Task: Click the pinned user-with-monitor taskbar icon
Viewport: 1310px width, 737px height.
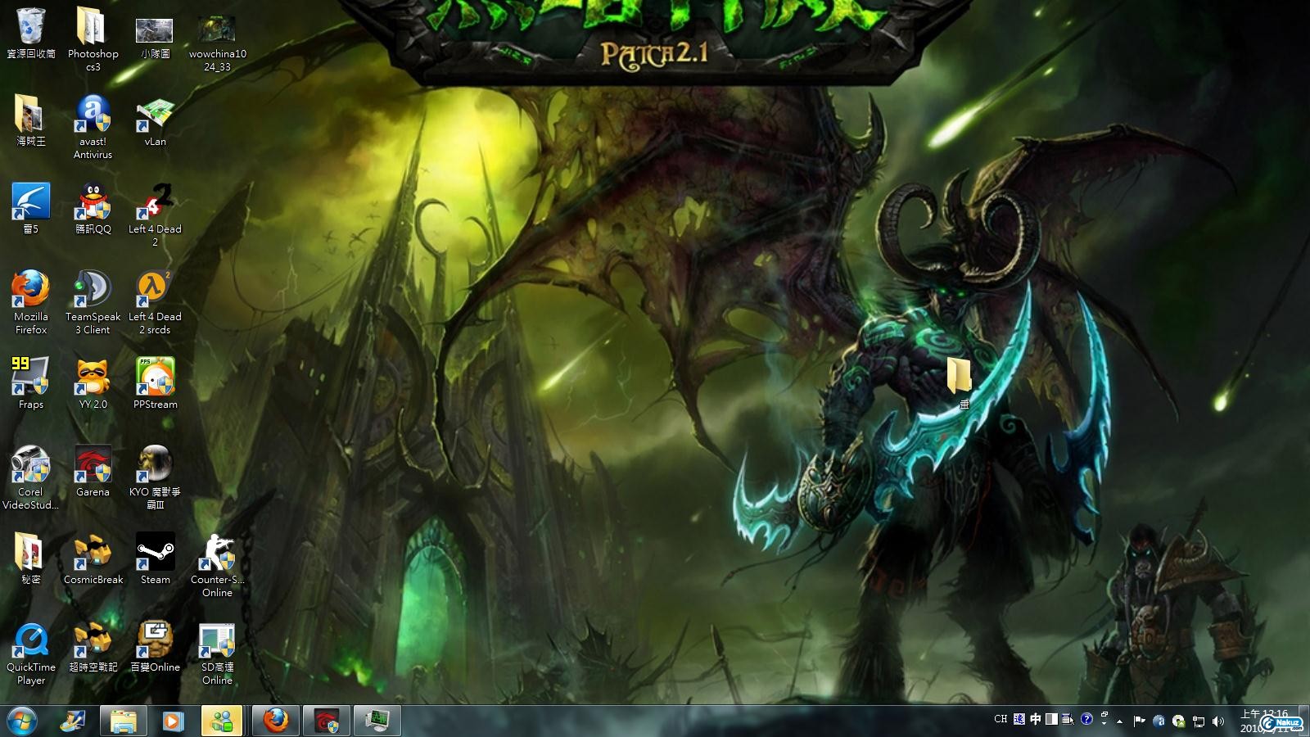Action: click(x=73, y=721)
